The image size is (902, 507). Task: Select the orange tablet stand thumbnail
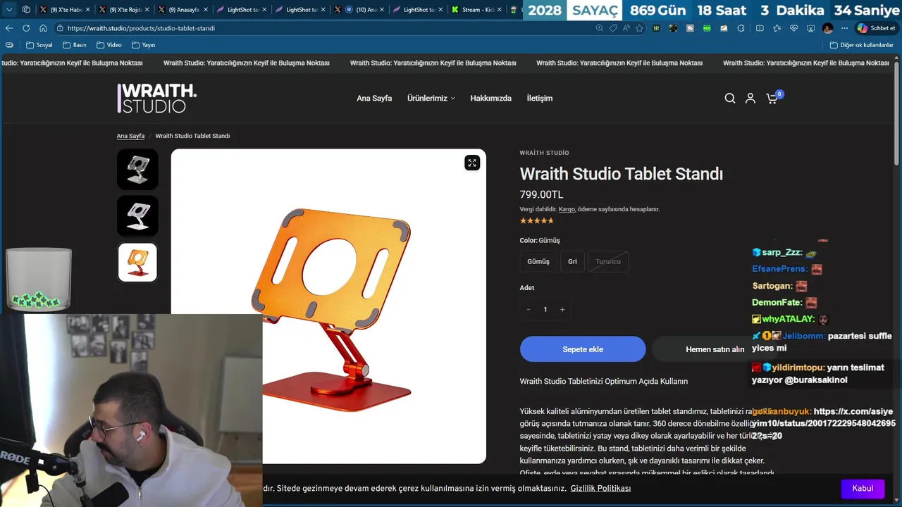tap(137, 262)
